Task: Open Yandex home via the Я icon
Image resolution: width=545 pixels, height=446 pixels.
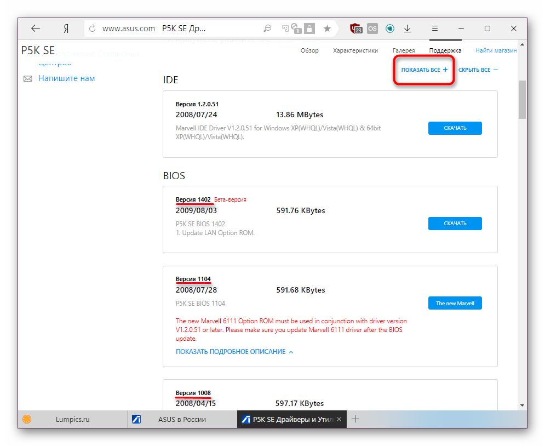Action: (x=66, y=28)
